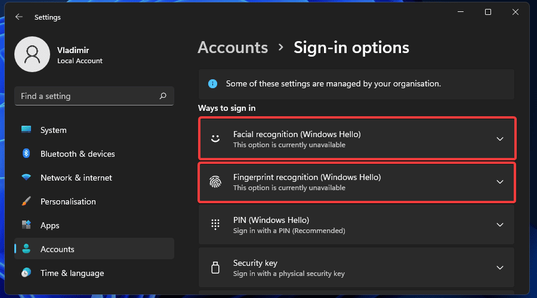Click the Security key USB icon
537x298 pixels.
click(x=215, y=268)
